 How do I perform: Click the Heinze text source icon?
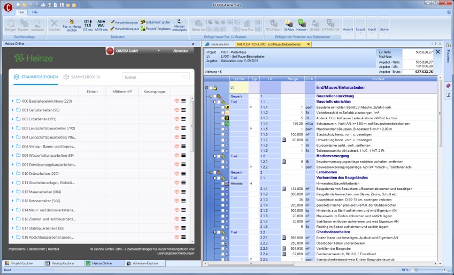point(302,25)
